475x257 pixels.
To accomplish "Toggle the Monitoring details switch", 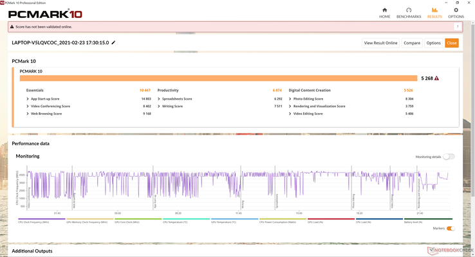I will coord(448,157).
